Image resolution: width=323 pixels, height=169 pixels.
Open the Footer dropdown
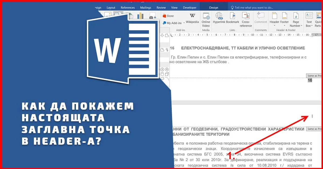click(x=285, y=20)
